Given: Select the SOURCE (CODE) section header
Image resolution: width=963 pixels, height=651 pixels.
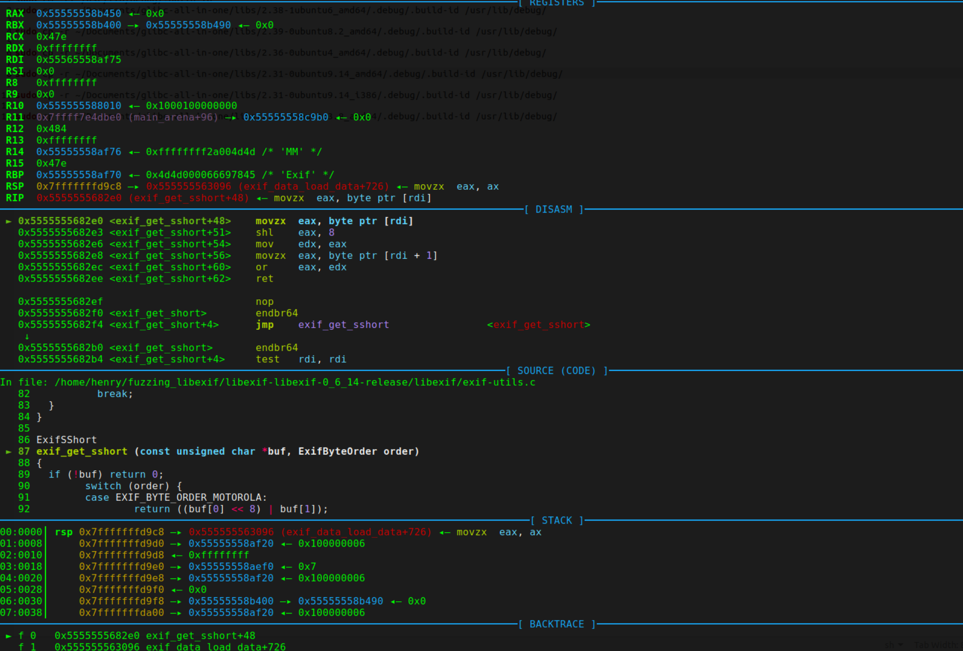Looking at the screenshot, I should [x=556, y=371].
